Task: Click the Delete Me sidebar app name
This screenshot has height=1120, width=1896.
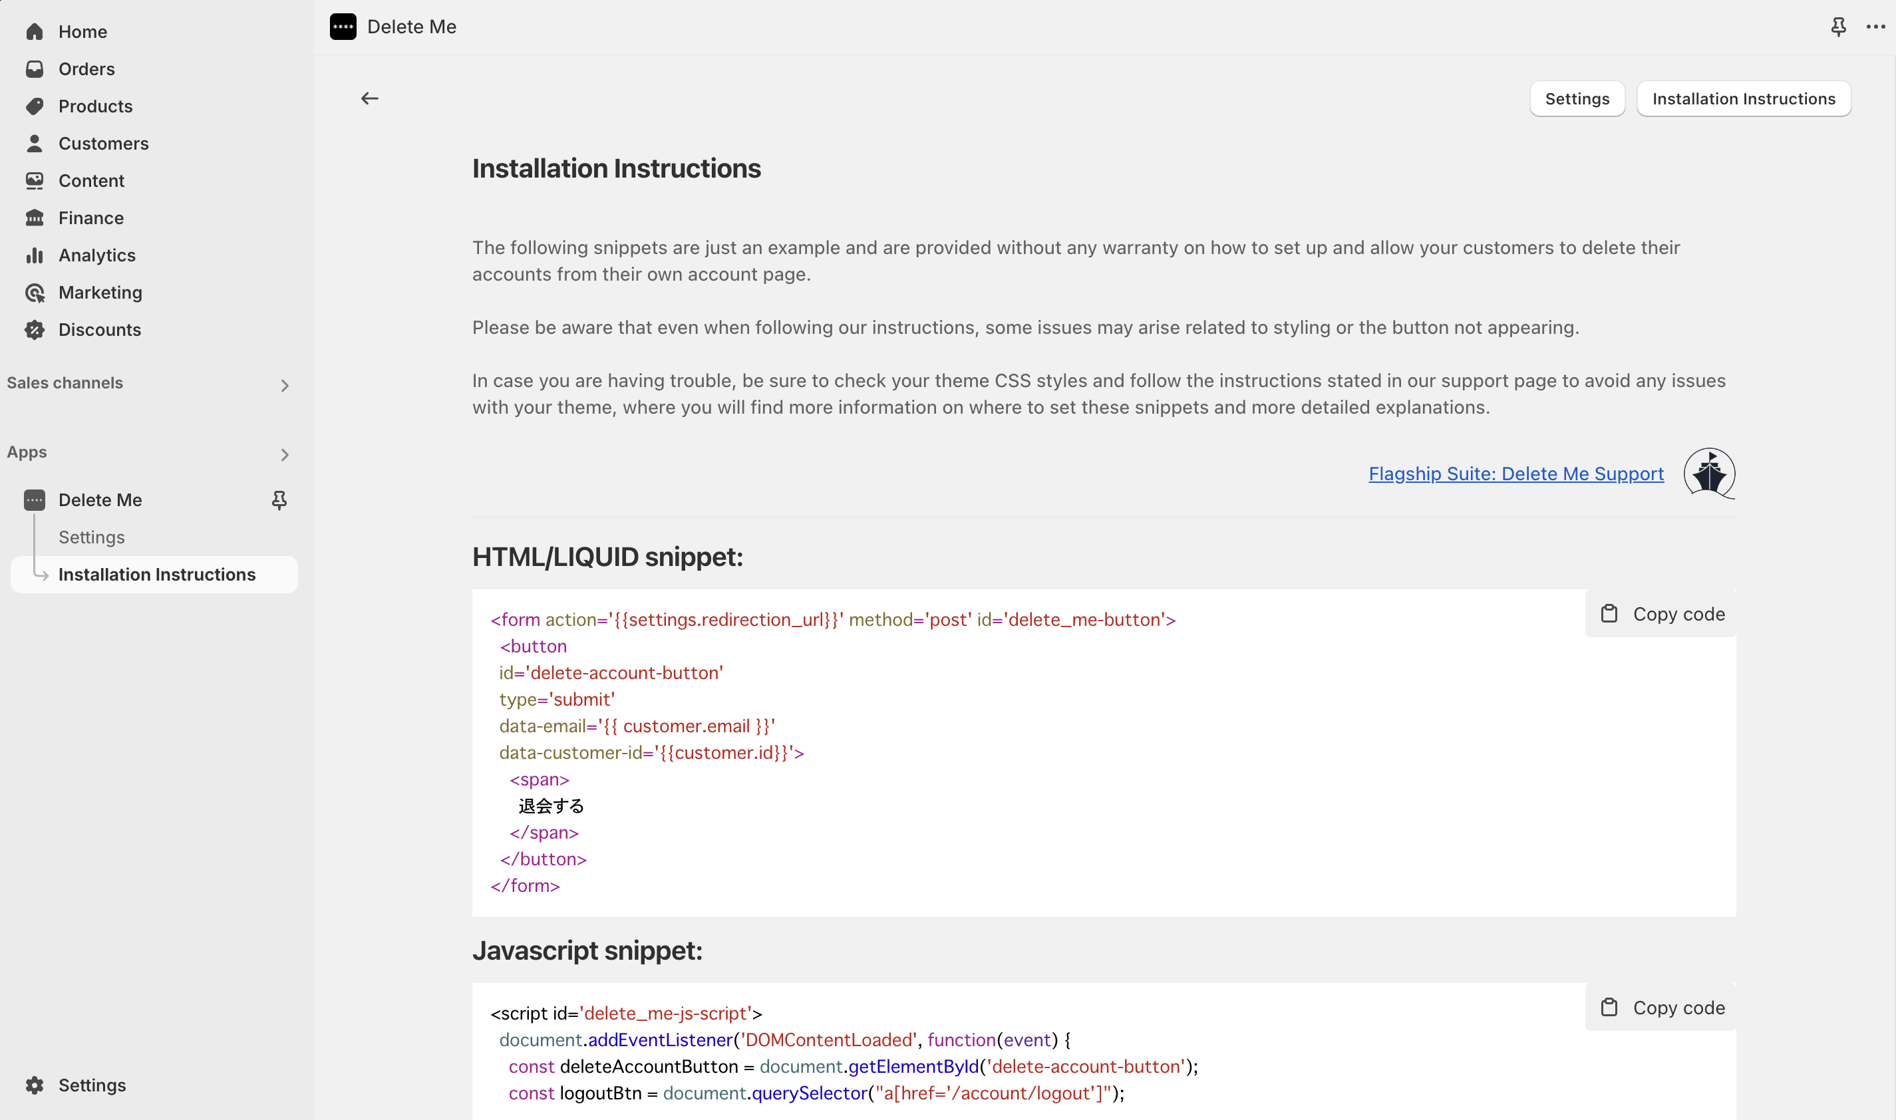Action: point(100,499)
